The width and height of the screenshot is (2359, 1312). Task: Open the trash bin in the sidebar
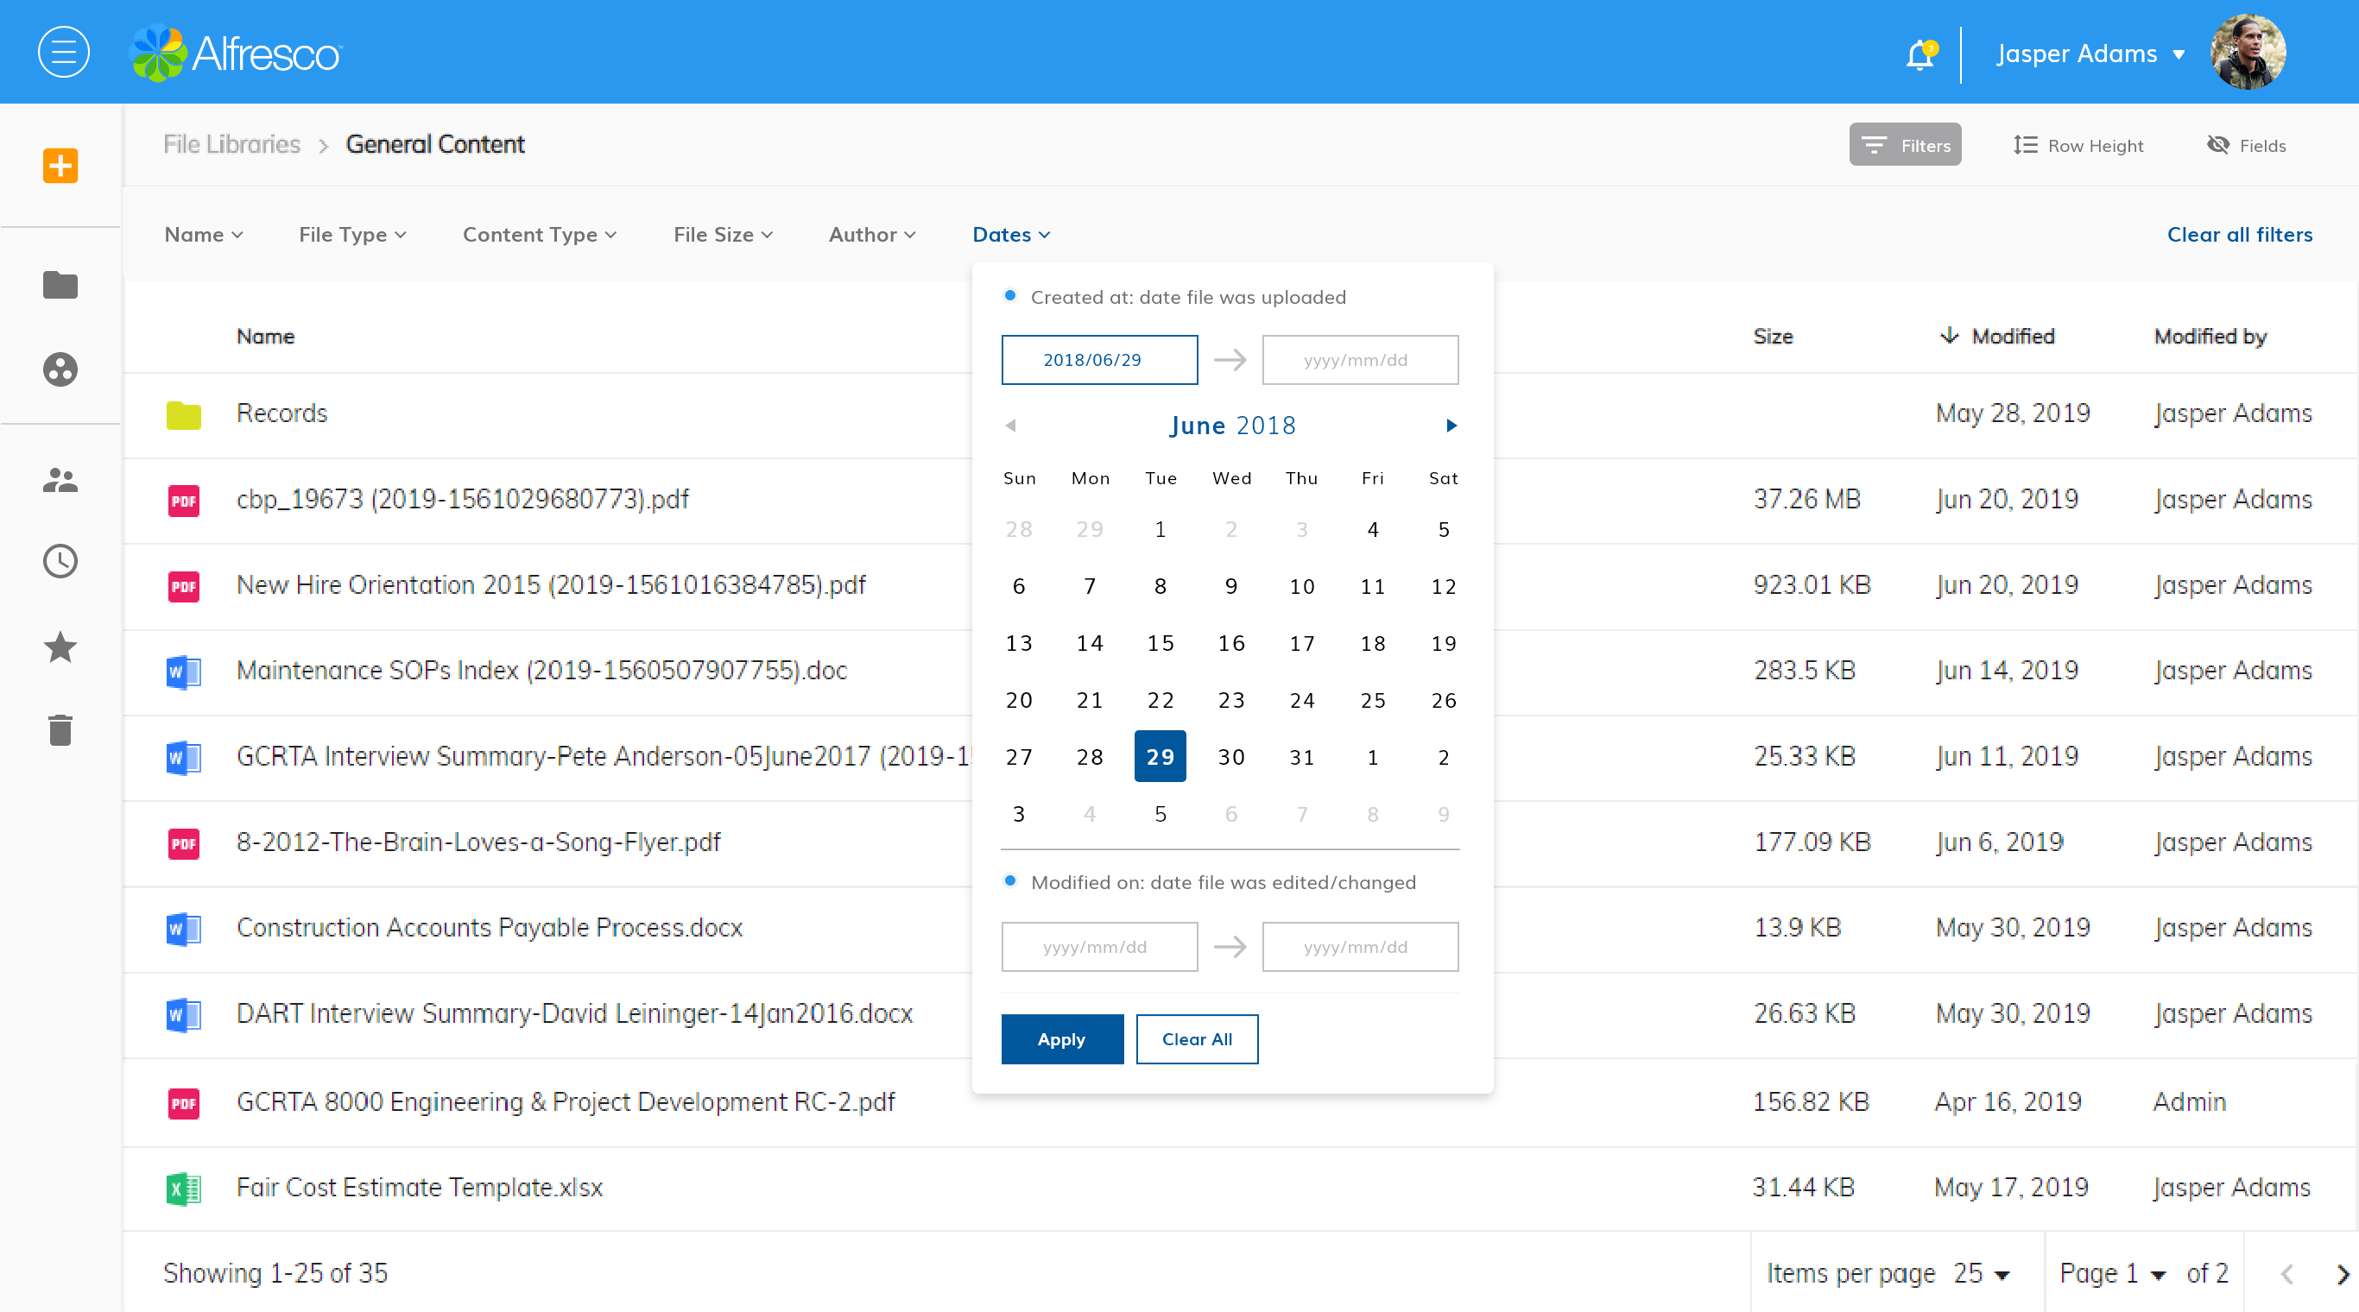click(x=60, y=729)
